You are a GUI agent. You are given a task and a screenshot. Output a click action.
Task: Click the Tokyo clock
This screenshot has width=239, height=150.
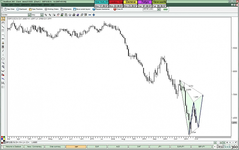[x=145, y=4]
